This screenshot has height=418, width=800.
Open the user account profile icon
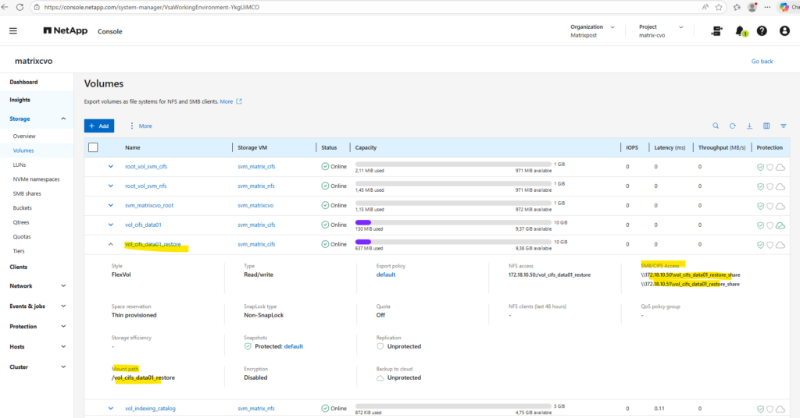784,31
